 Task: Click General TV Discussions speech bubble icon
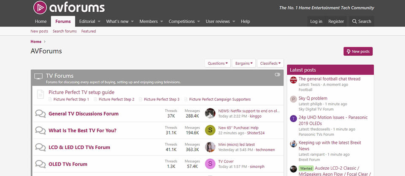[40, 113]
